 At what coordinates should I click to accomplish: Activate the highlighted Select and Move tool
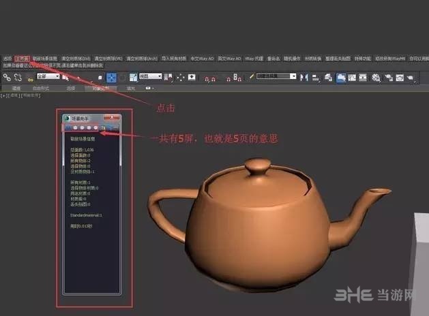pos(111,78)
